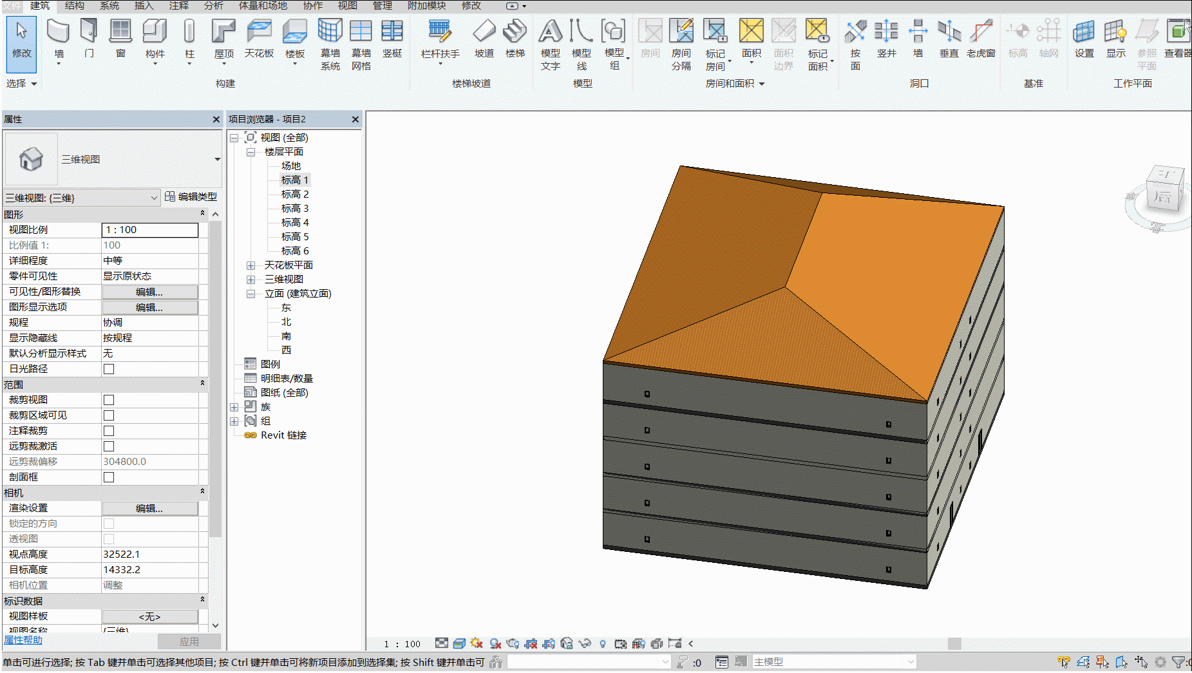Click 编辑 button for 可见性/图形替换
1192x673 pixels.
pyautogui.click(x=149, y=292)
